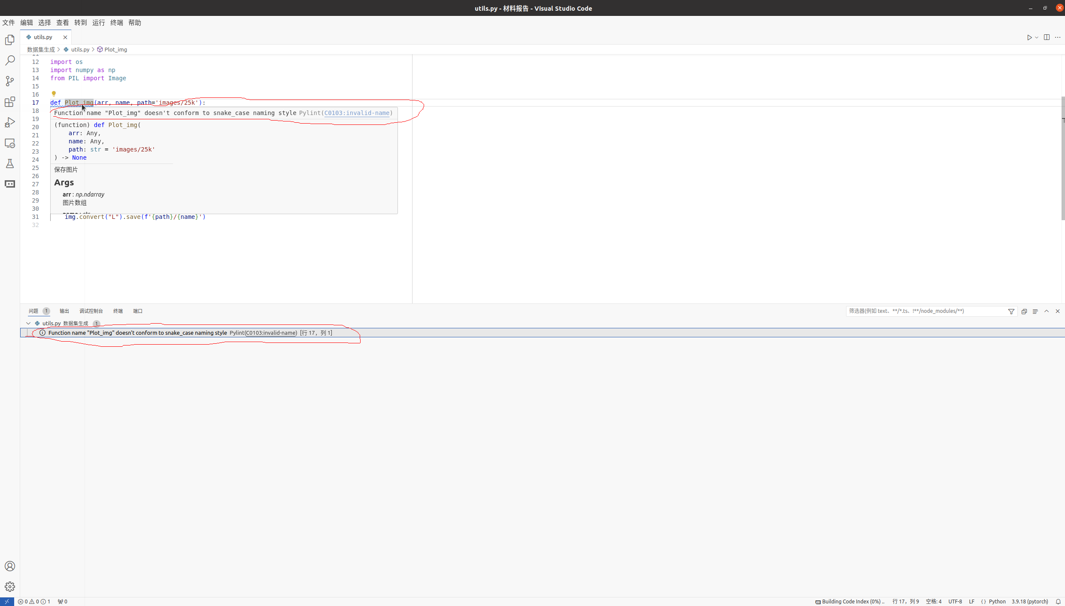Open the Explorer view in activity bar
Screen dimensions: 1065x606
click(x=10, y=40)
